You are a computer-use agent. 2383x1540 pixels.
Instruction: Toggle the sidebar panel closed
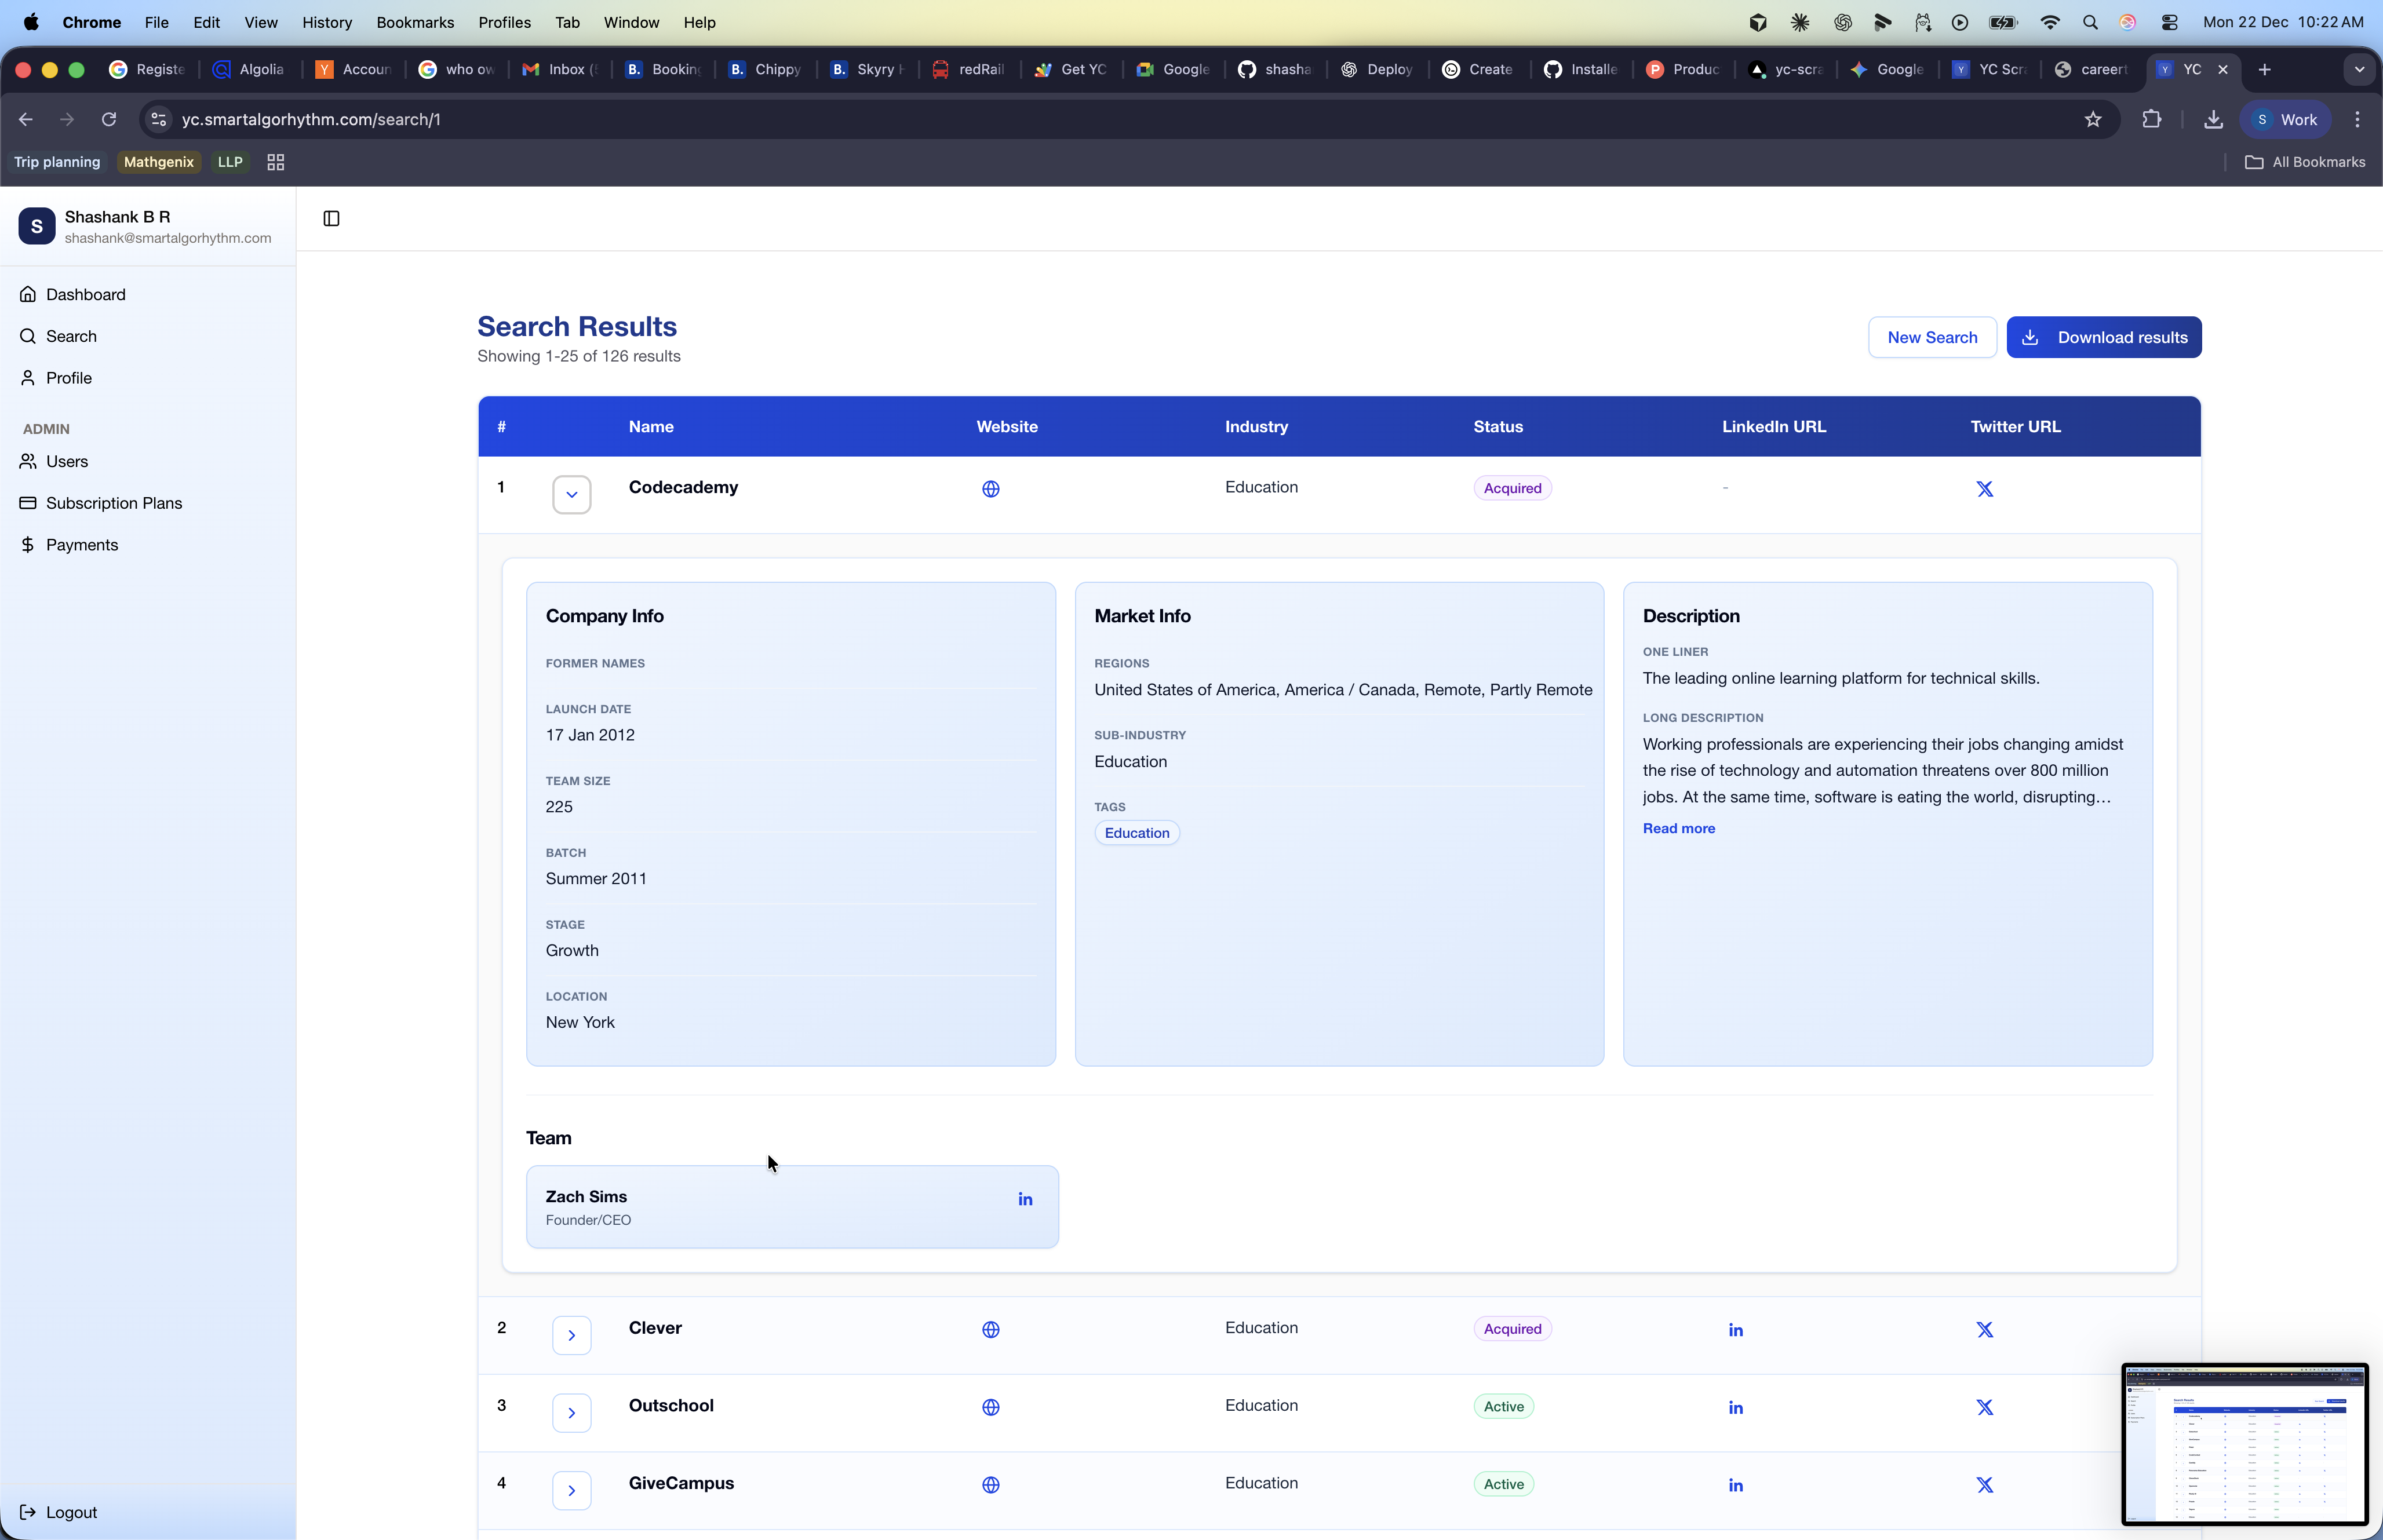331,218
